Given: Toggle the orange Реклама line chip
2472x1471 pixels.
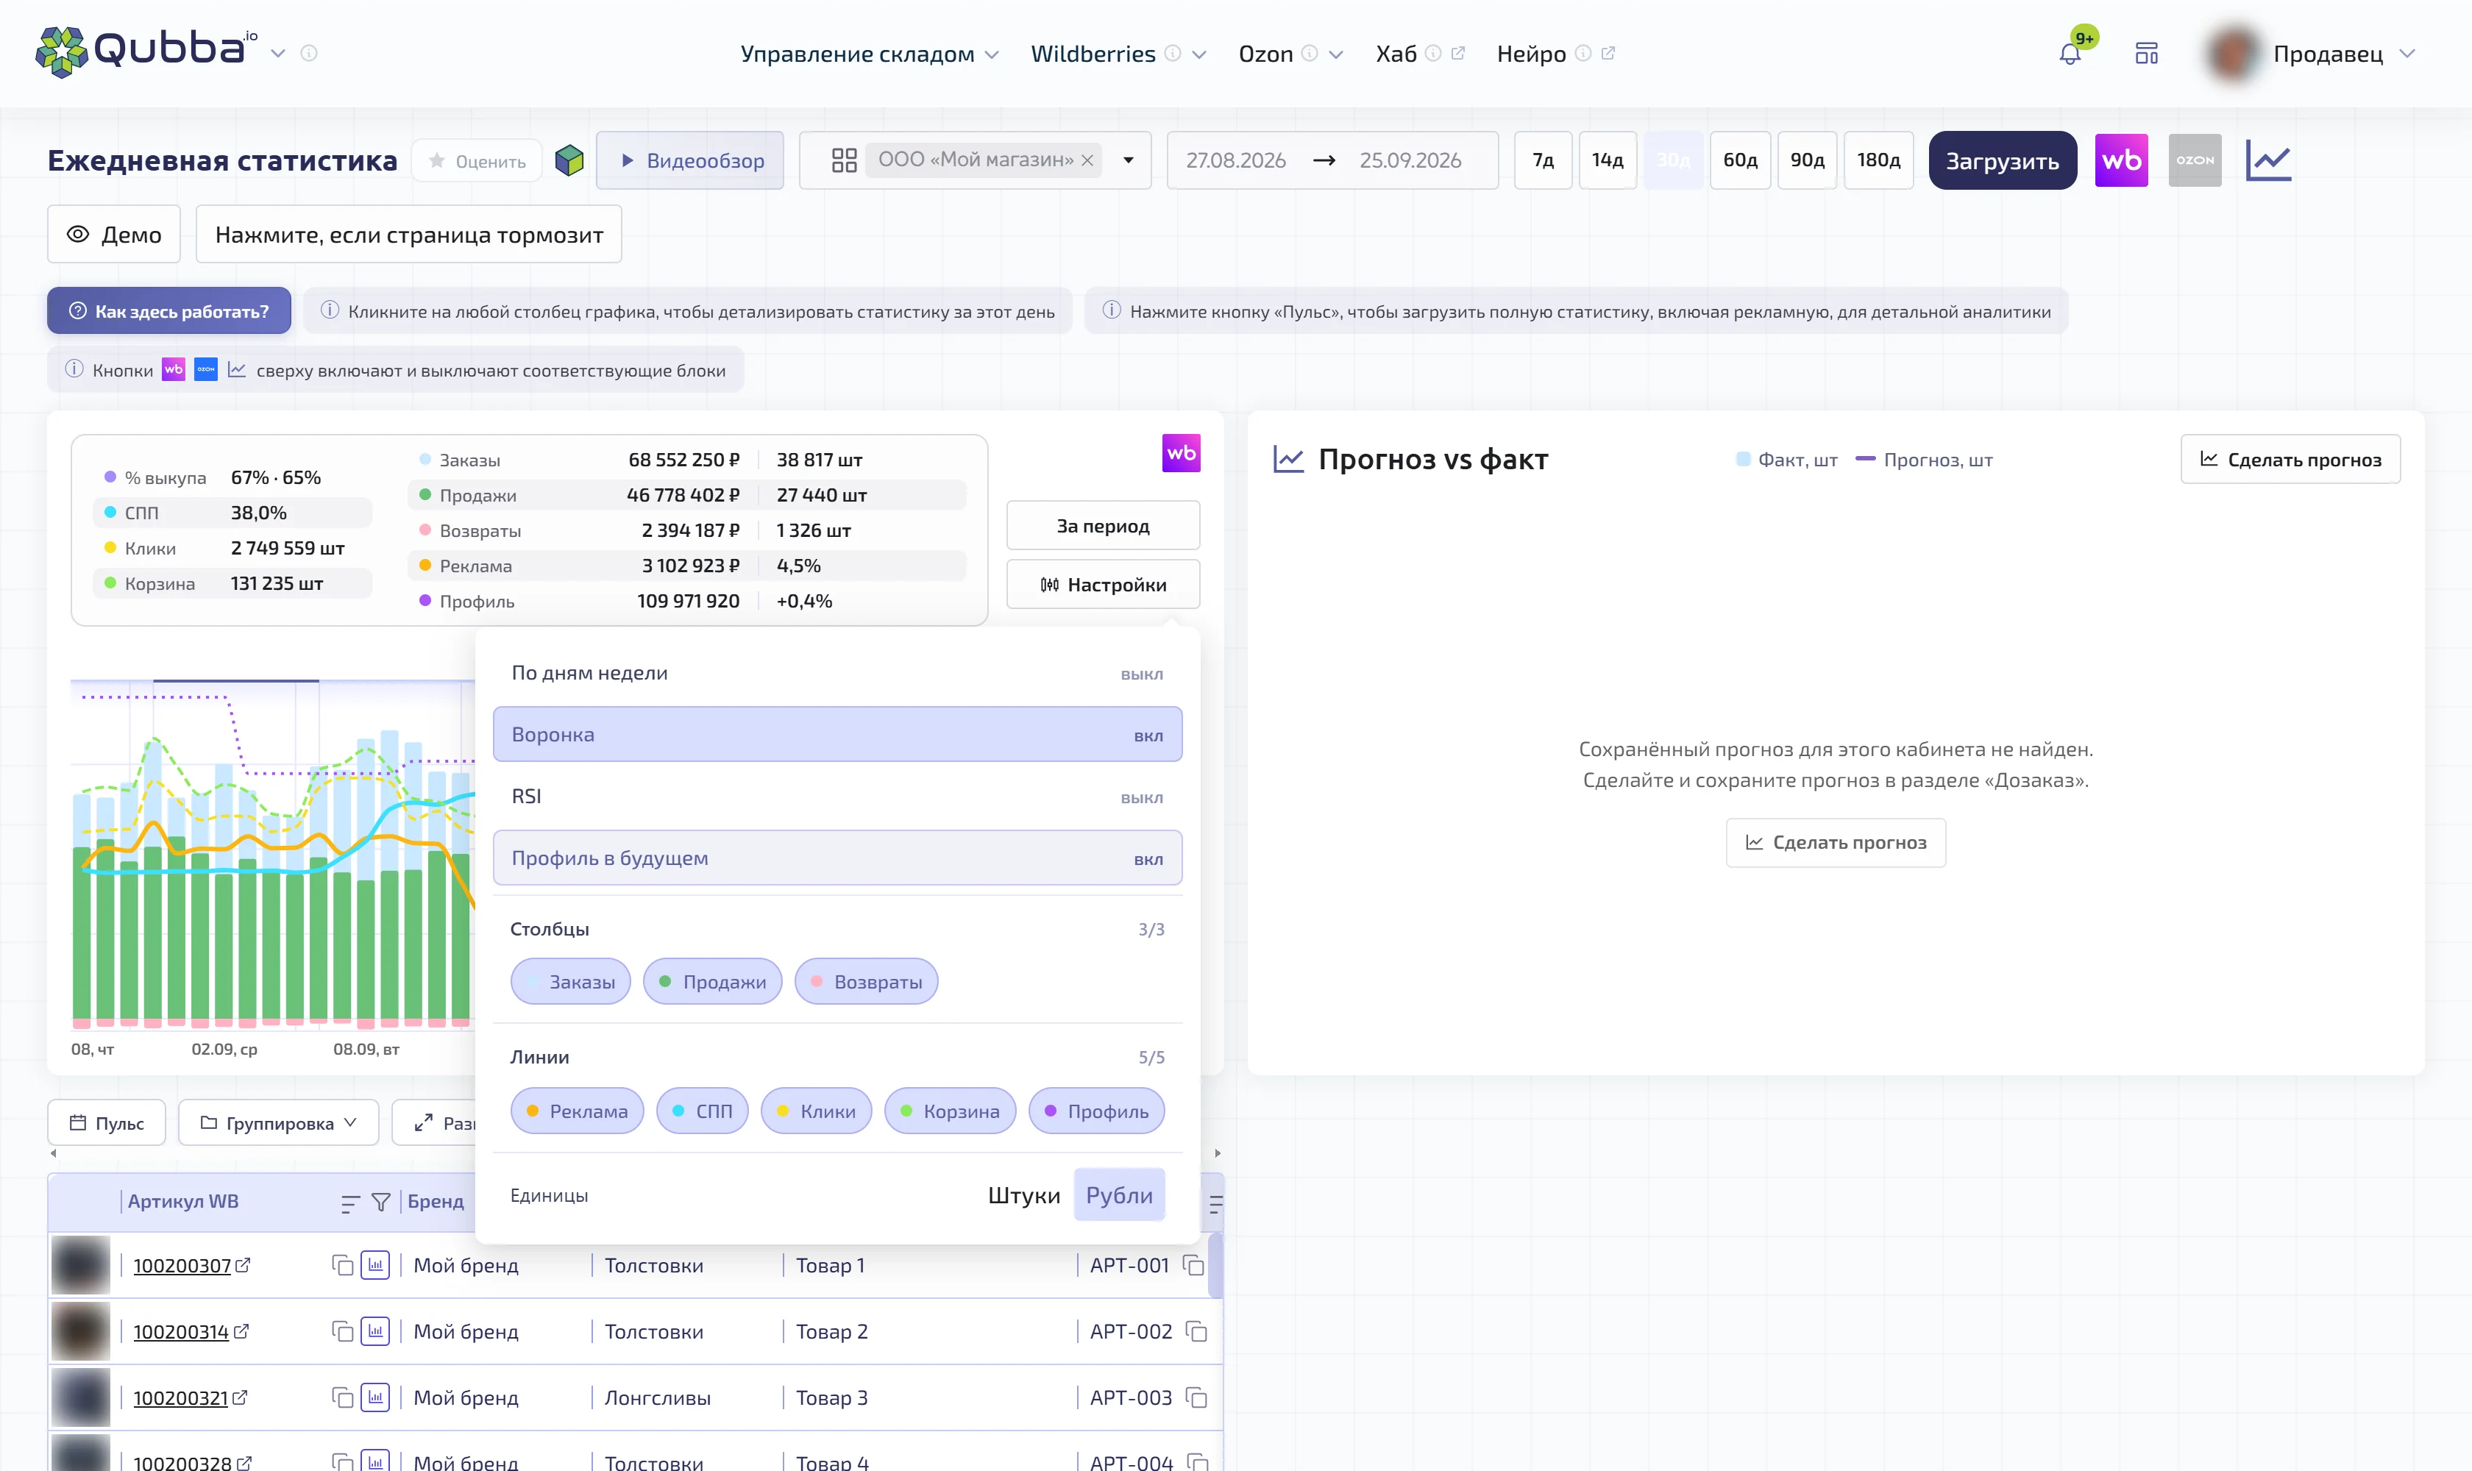Looking at the screenshot, I should pos(577,1111).
